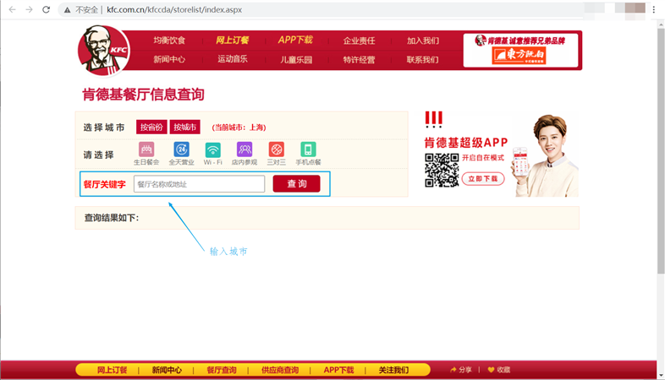The width and height of the screenshot is (665, 380).
Task: Choose city with the 按城市 button
Action: [185, 127]
